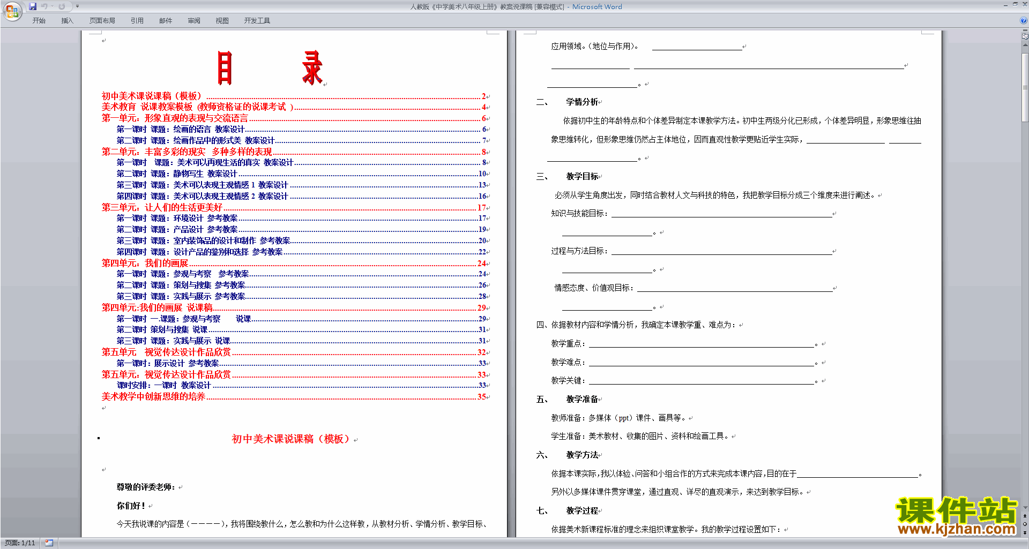This screenshot has width=1029, height=549.
Task: Follow TOC link 产品设计 参考教案
Action: click(301, 229)
